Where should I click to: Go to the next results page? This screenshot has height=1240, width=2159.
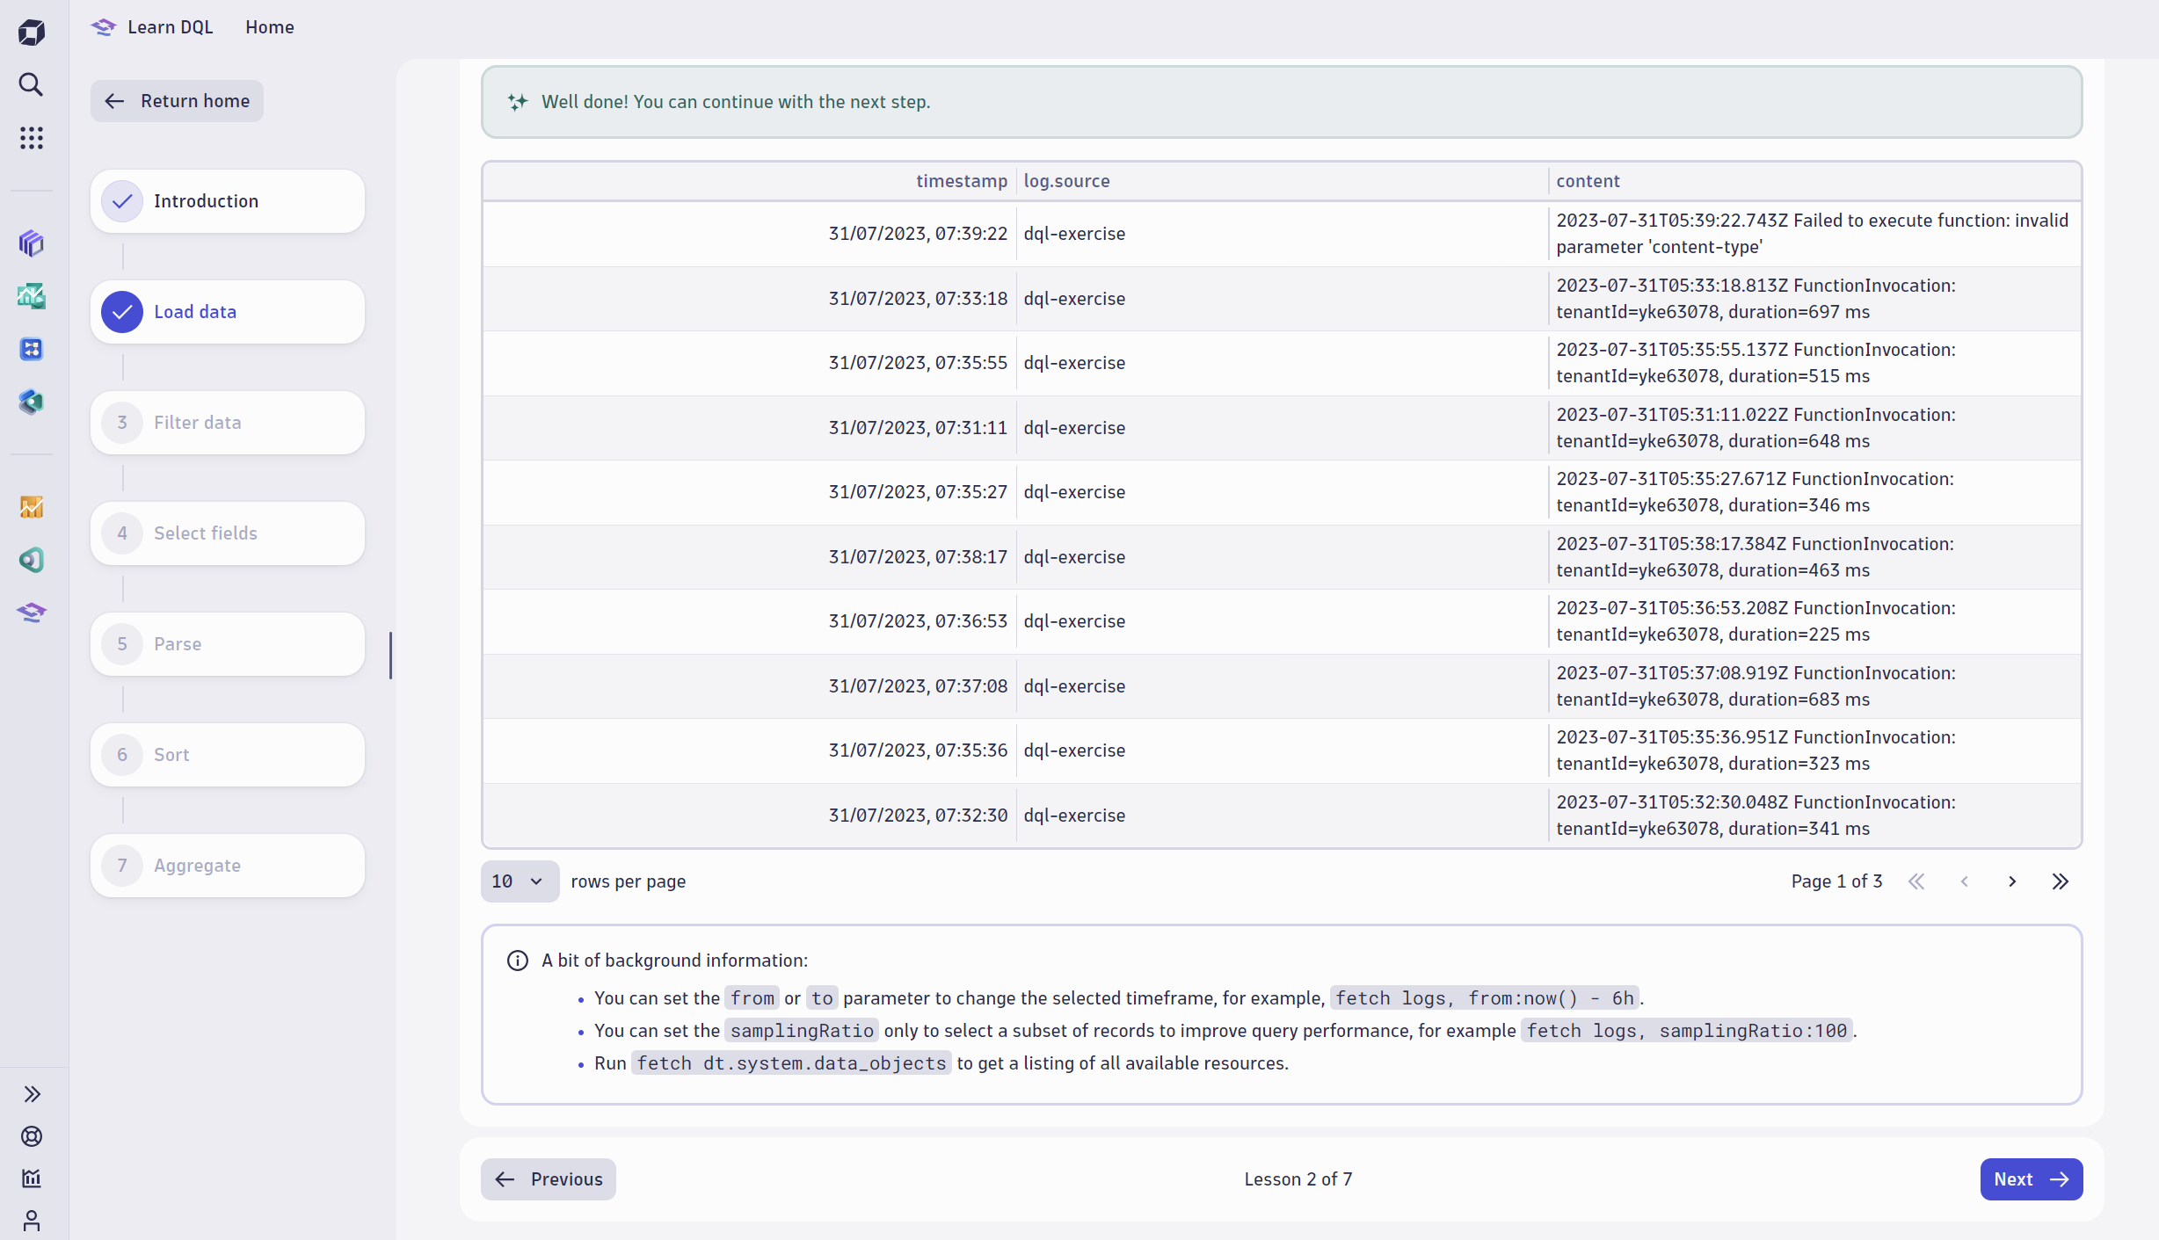pyautogui.click(x=2012, y=881)
